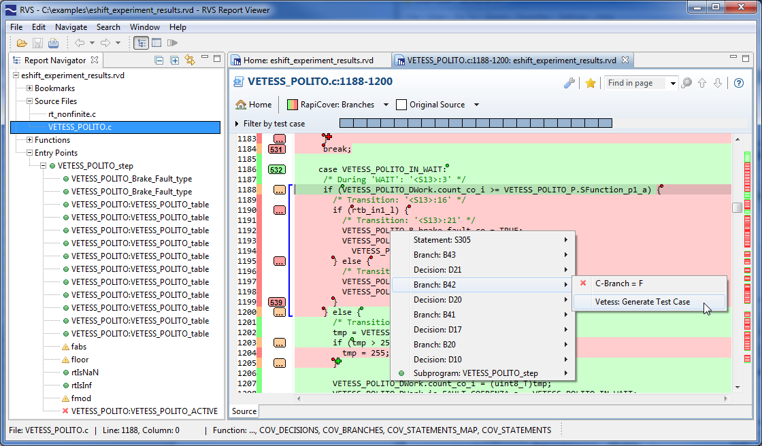Click coverage marker 531 on line 1184
This screenshot has width=762, height=446.
[x=276, y=149]
